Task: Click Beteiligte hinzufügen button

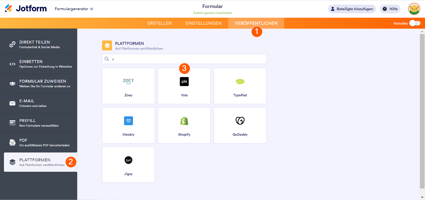Action: click(x=352, y=9)
